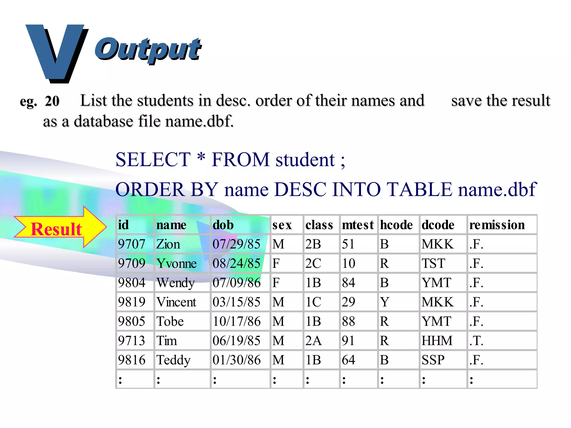Click the hcode column header
The image size is (571, 428).
396,225
